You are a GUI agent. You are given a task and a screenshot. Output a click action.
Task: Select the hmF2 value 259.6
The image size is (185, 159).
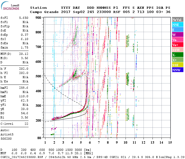(x=23, y=87)
